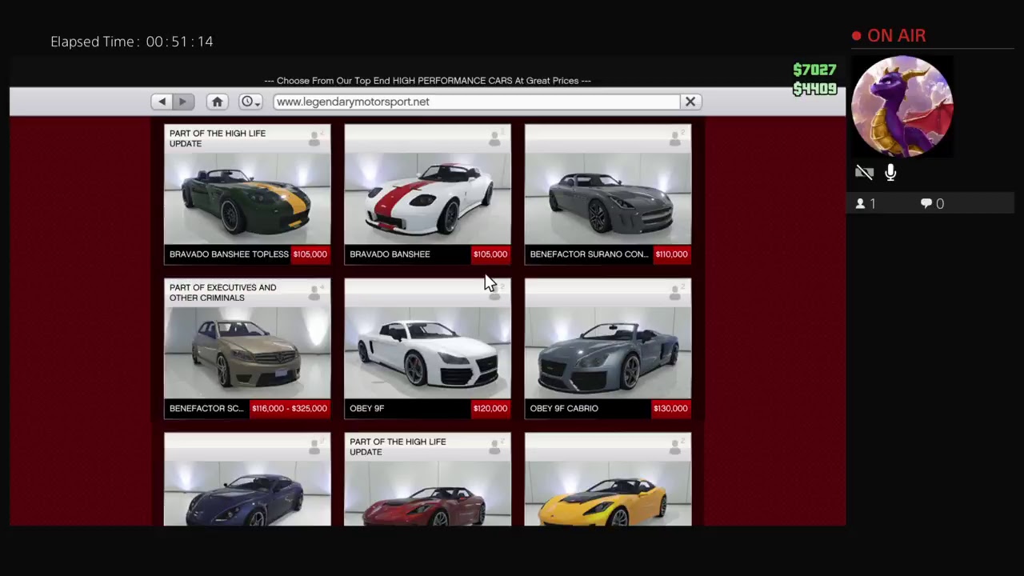
Task: Click the $130,000 9F Cabrio price
Action: 670,409
